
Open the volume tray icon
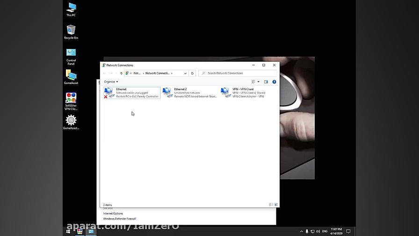[x=318, y=231]
